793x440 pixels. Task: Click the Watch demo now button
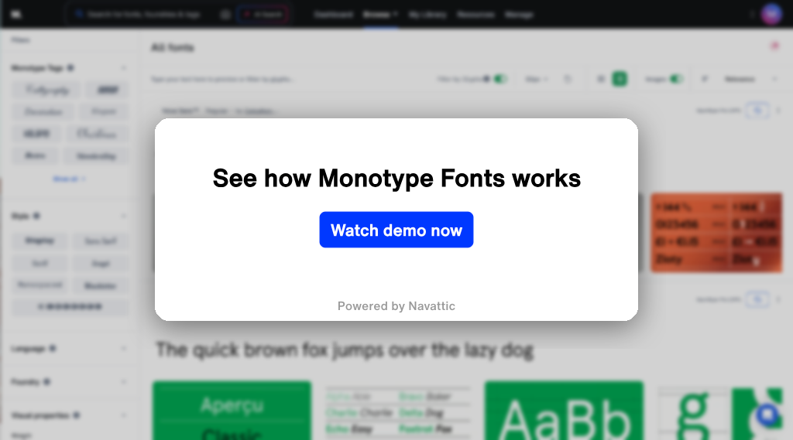396,230
